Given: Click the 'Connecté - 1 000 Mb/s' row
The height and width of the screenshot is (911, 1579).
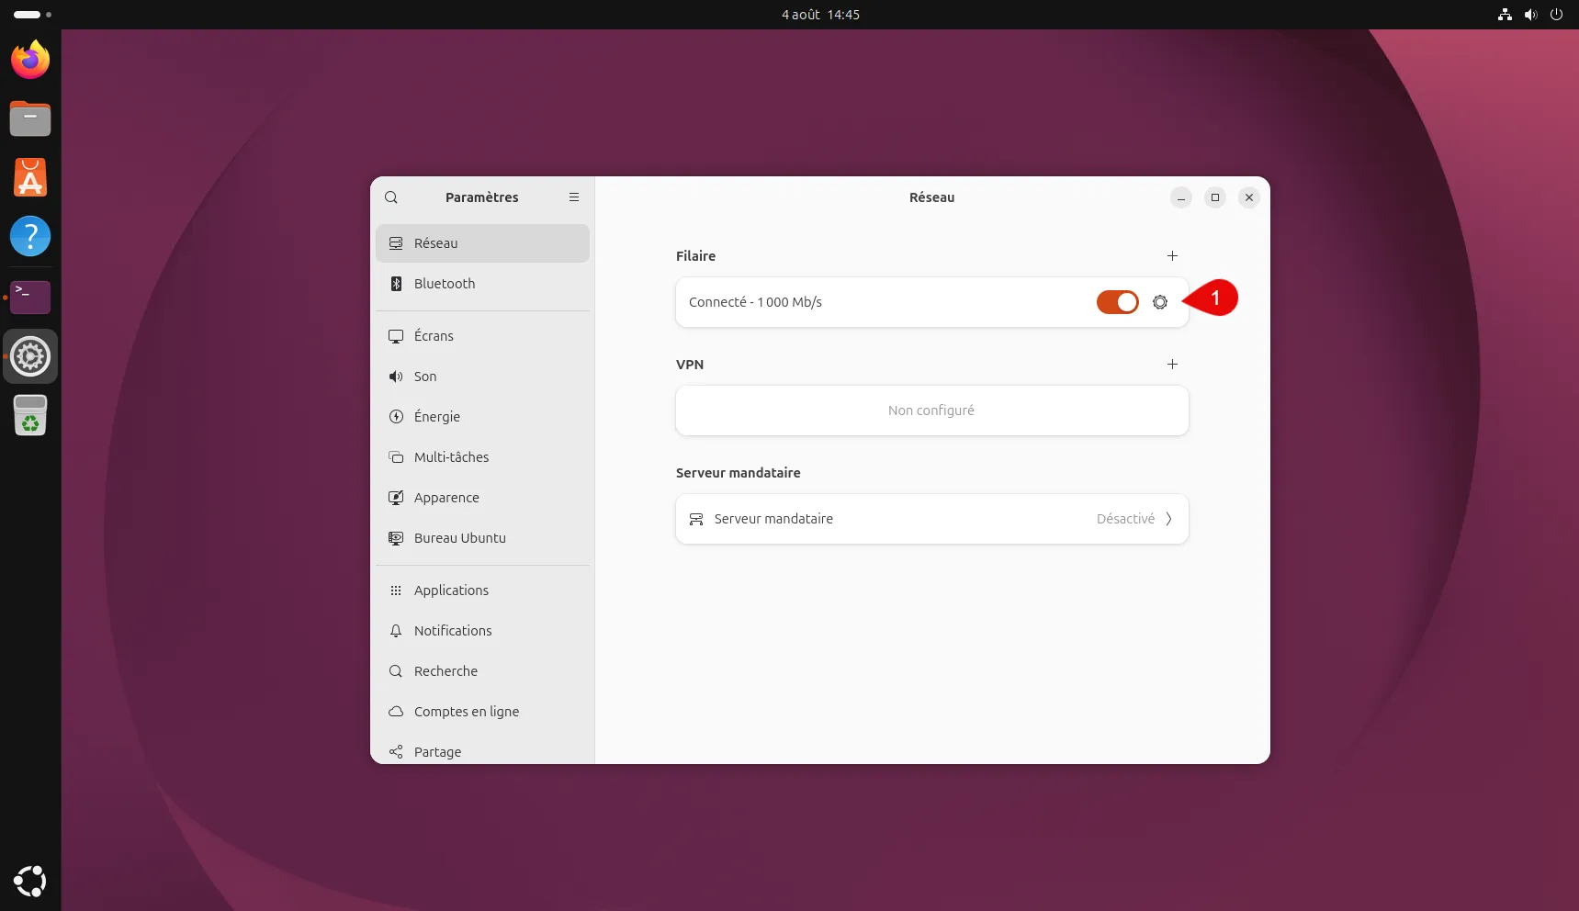Looking at the screenshot, I should pyautogui.click(x=932, y=302).
